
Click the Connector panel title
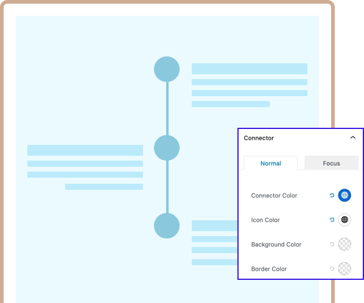click(259, 138)
